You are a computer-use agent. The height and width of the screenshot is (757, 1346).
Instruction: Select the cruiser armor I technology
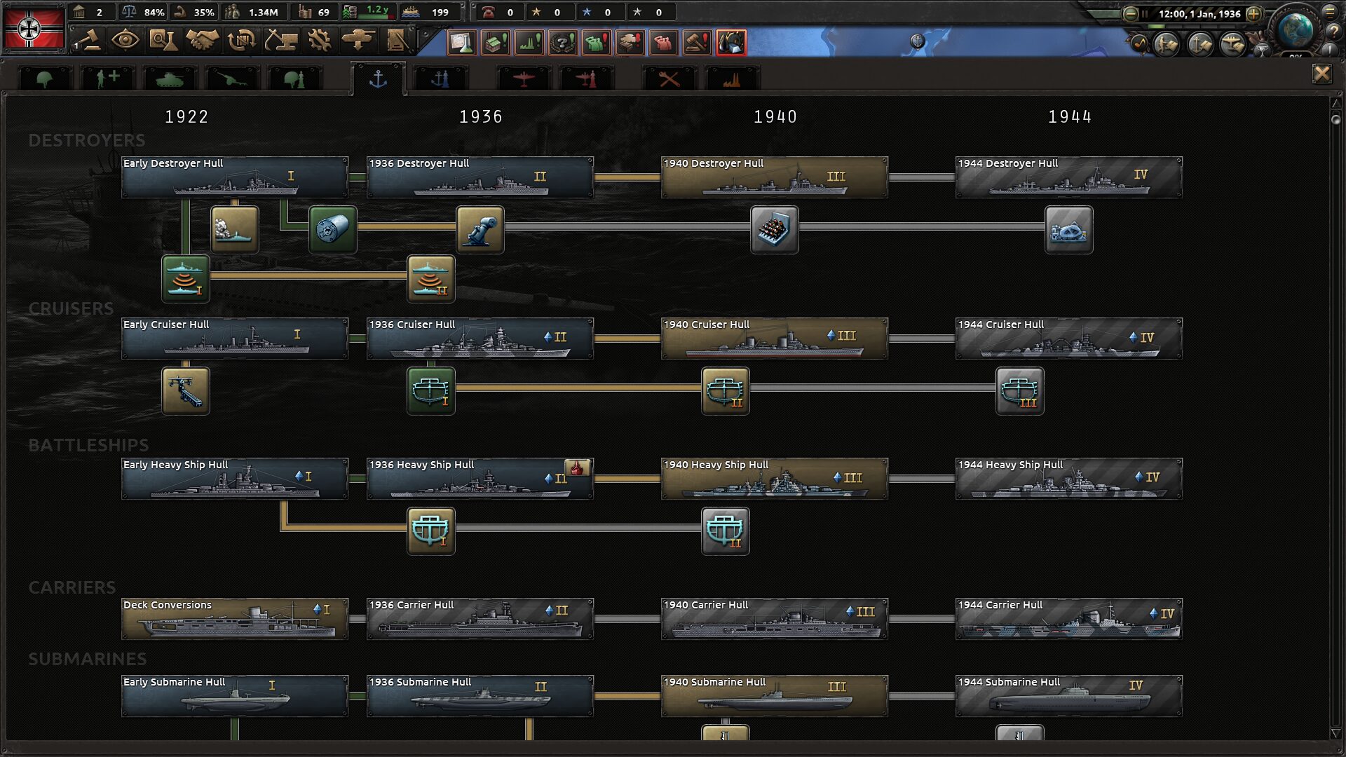coord(431,390)
